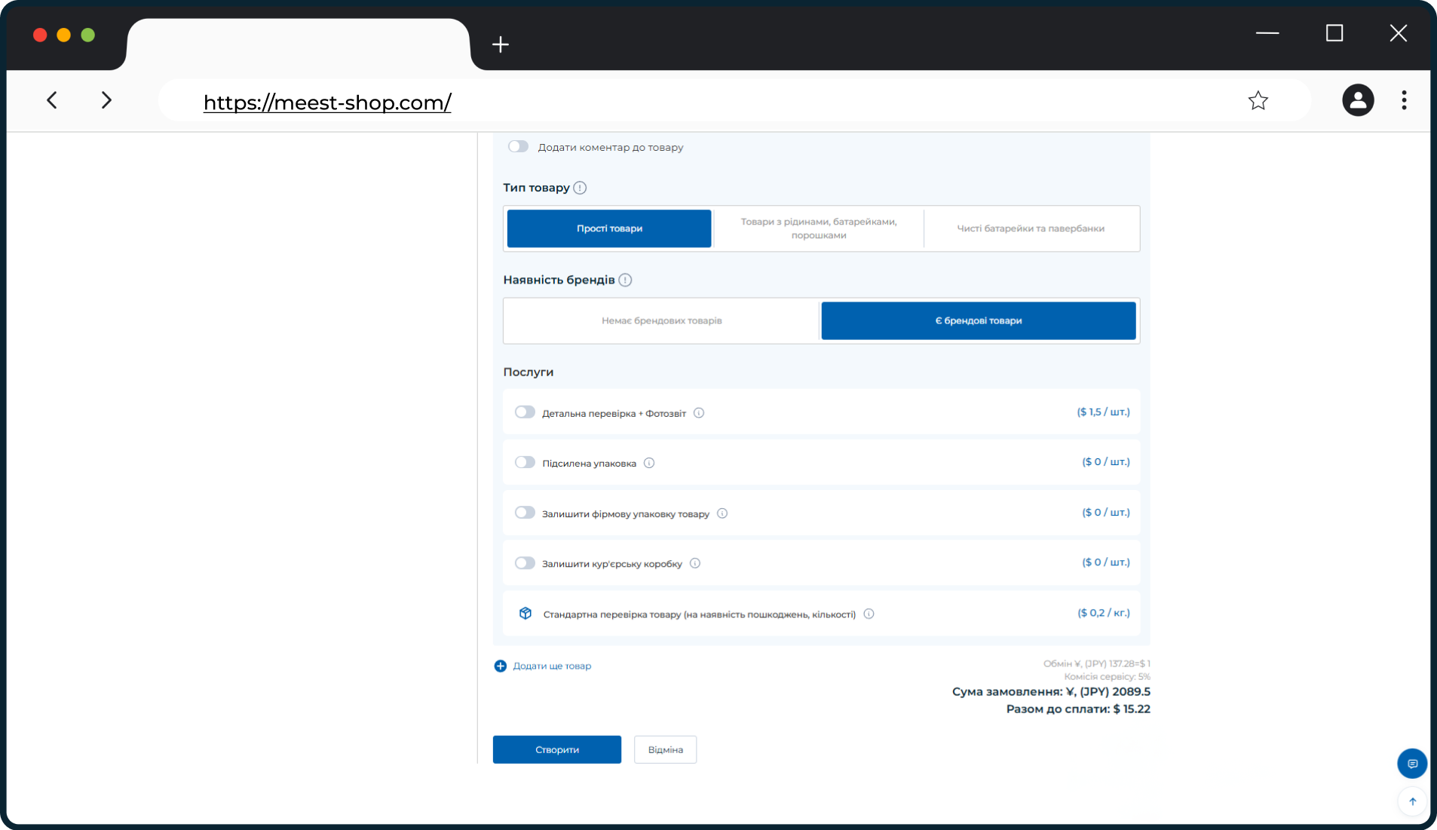Viewport: 1437px width, 830px height.
Task: Click info icon for Залишити фірмову упаковку товару
Action: [x=722, y=513]
